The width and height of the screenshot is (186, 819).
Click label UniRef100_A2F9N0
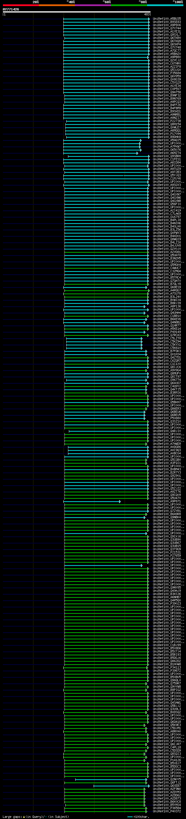[x=167, y=789]
